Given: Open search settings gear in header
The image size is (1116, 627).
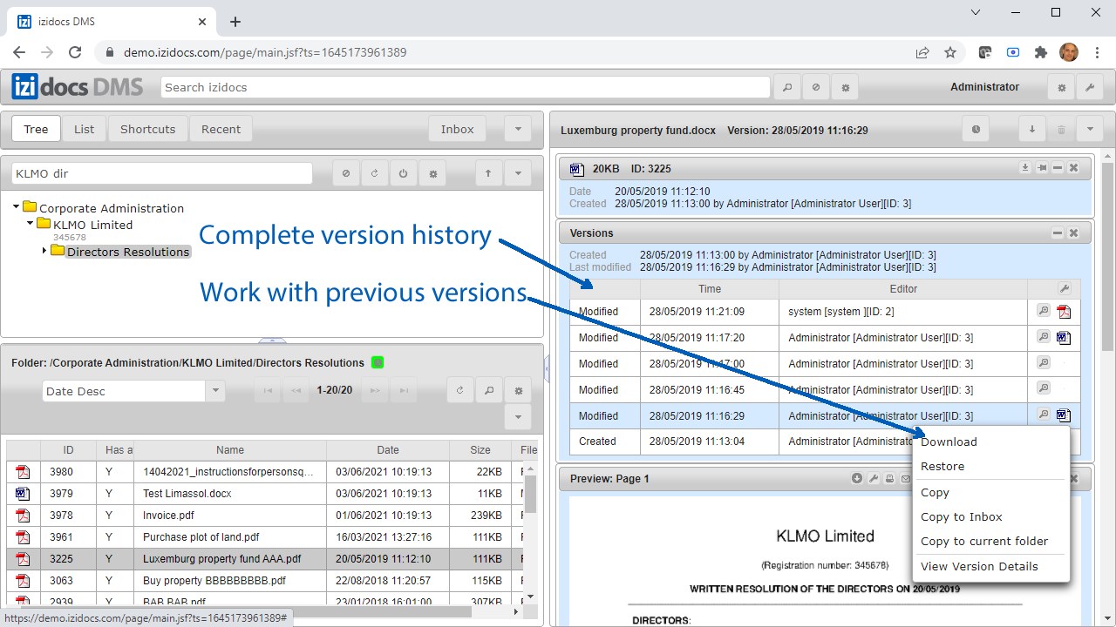Looking at the screenshot, I should [x=845, y=87].
